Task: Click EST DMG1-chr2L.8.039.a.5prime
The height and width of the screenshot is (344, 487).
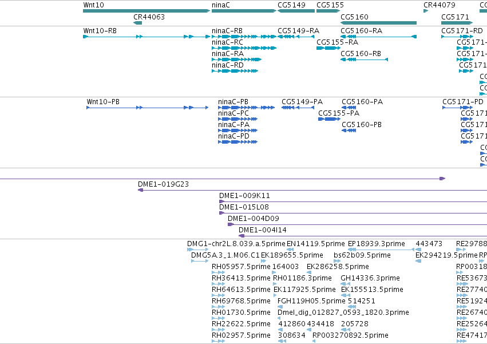Action: pos(198,250)
